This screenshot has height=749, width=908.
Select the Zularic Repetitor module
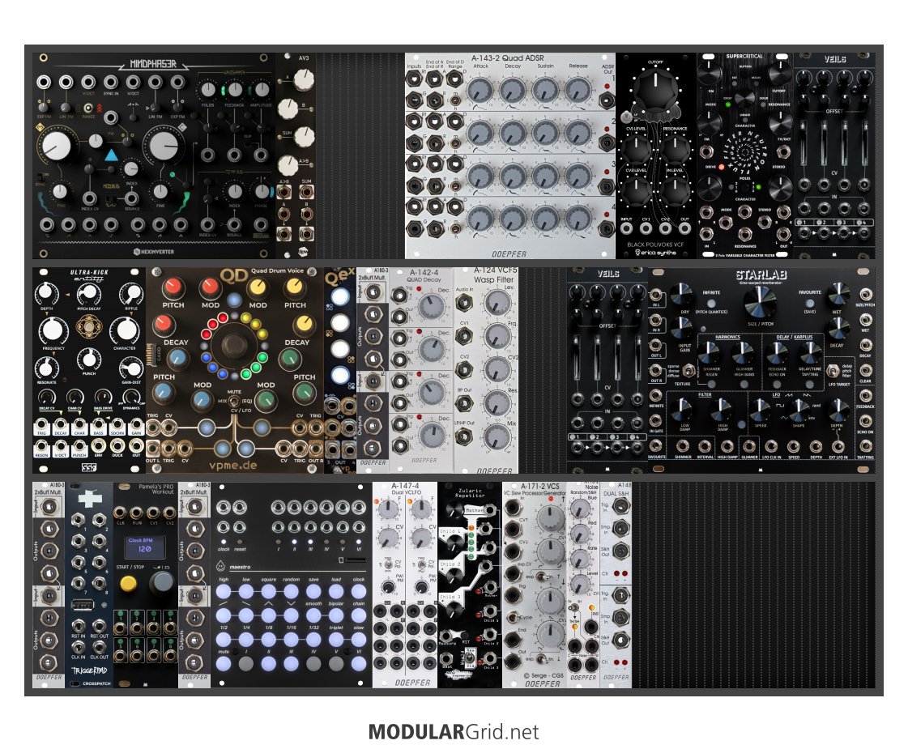pos(470,585)
